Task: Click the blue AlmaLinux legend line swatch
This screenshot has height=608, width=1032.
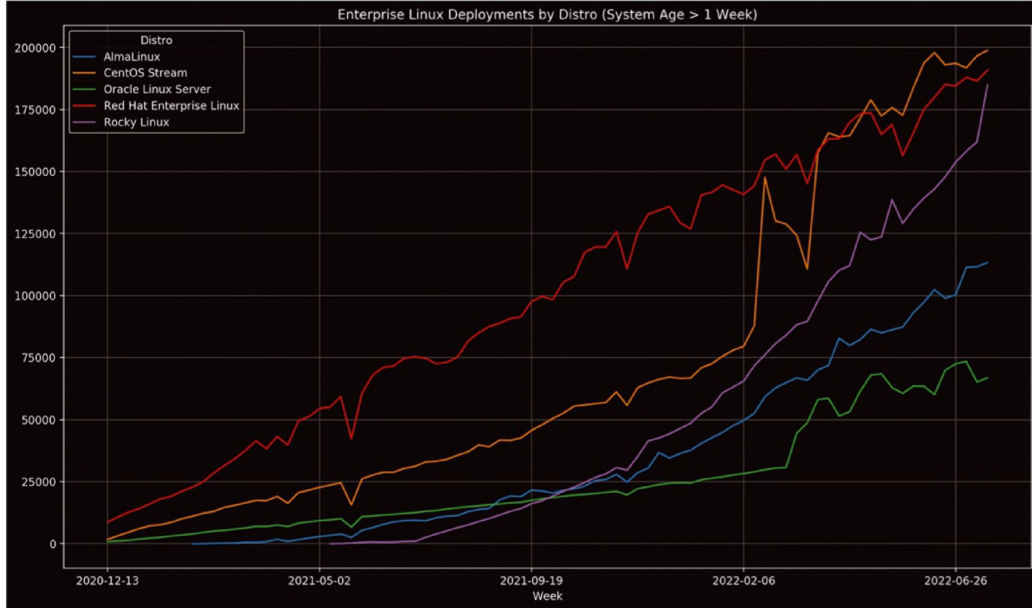Action: pos(84,56)
